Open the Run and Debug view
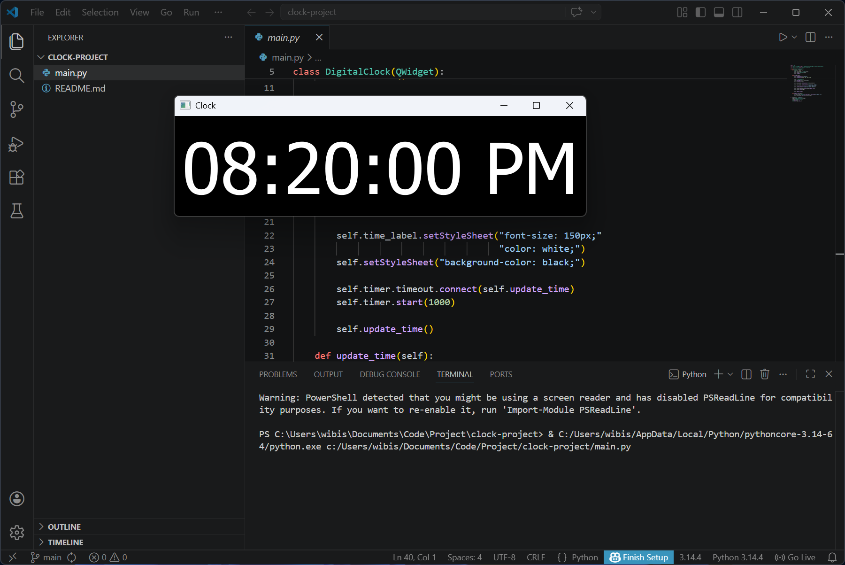 [x=16, y=144]
